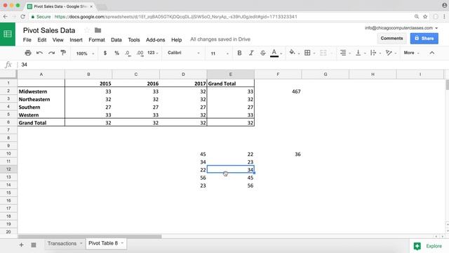Undo the last action
The width and height of the screenshot is (449, 253).
(39, 53)
